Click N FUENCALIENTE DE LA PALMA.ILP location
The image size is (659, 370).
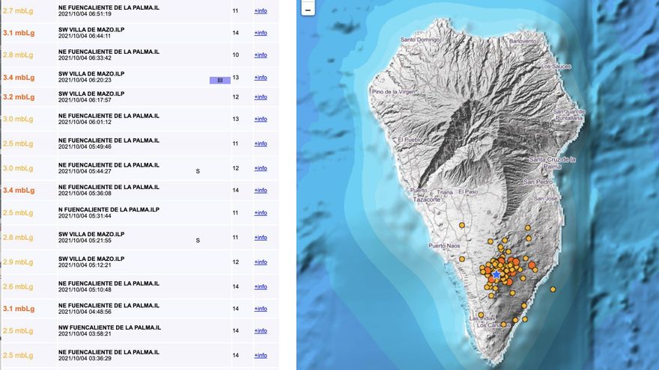(x=109, y=209)
